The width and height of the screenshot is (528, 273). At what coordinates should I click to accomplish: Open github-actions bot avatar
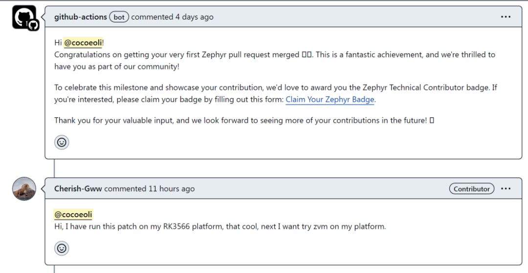(x=25, y=18)
